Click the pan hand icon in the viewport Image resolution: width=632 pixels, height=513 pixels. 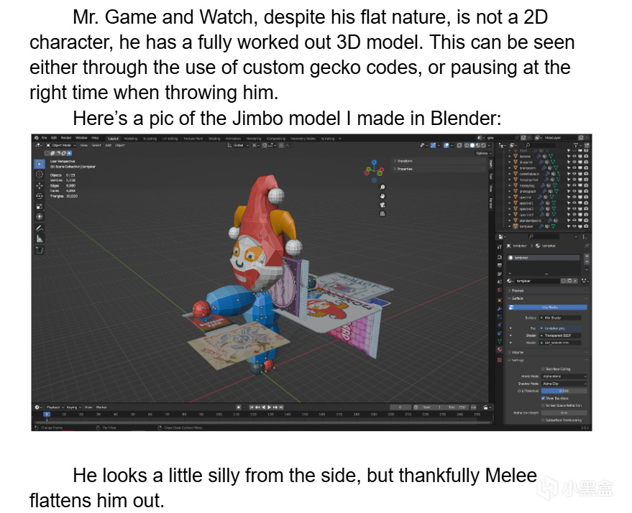[x=383, y=195]
